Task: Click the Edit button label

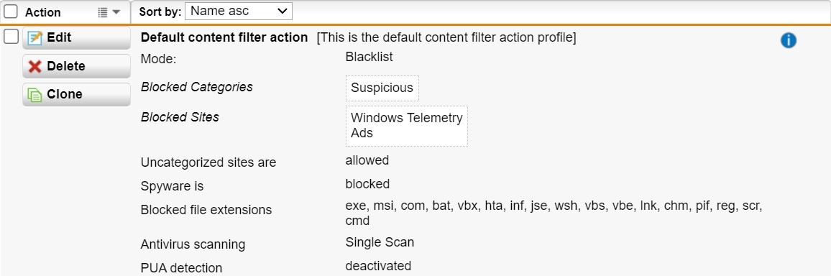Action: click(59, 37)
